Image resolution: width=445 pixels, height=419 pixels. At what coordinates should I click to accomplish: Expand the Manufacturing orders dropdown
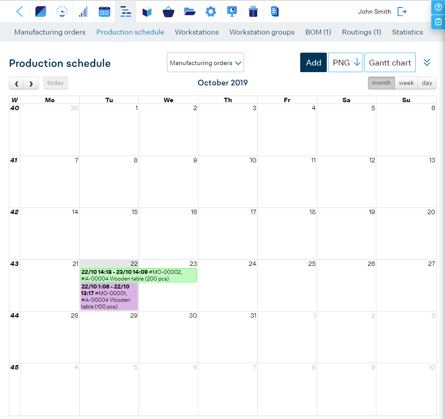coord(205,62)
